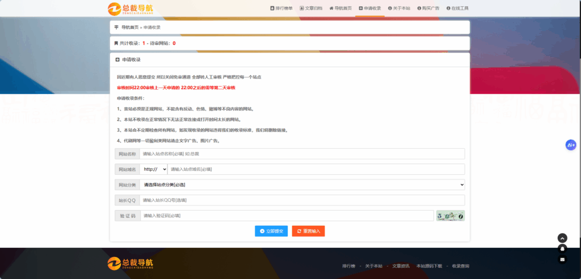Expand the 网站分类 category dropdown

(302, 184)
